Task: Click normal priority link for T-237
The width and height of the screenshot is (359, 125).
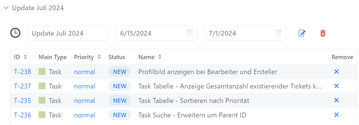Action: tap(84, 86)
